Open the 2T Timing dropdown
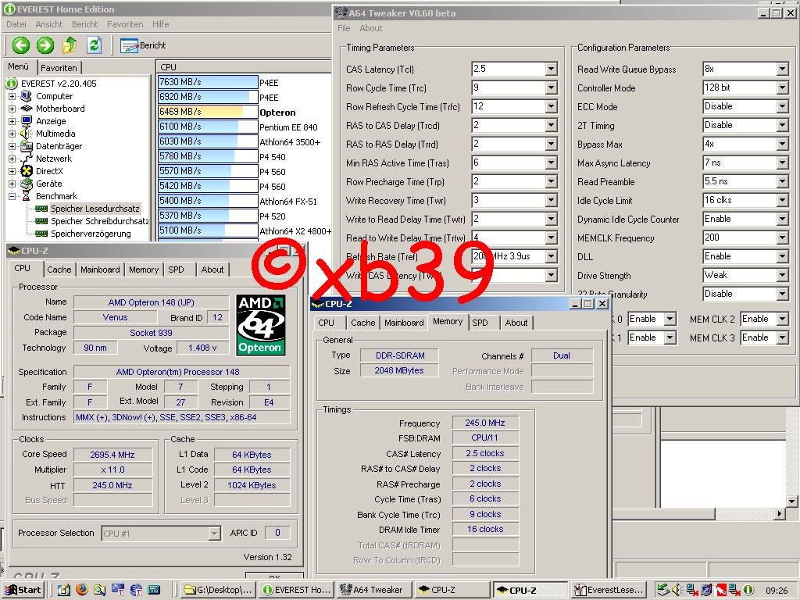The height and width of the screenshot is (600, 800). click(783, 126)
